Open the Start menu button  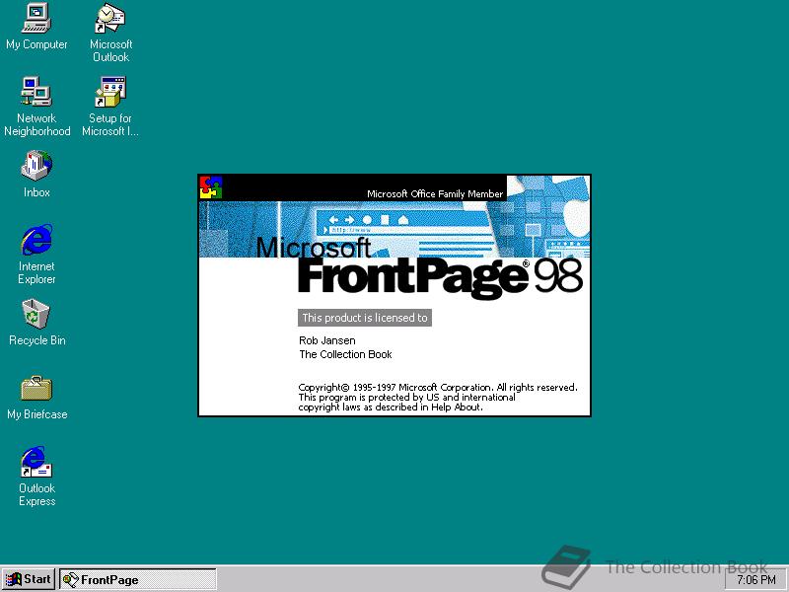pos(29,579)
